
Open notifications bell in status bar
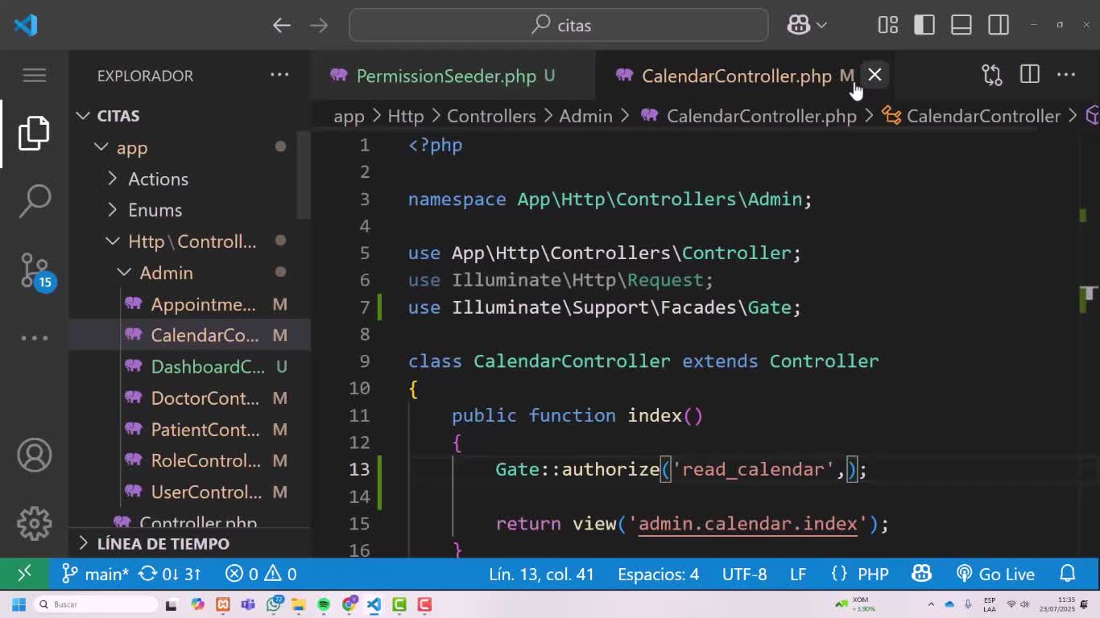tap(1068, 574)
